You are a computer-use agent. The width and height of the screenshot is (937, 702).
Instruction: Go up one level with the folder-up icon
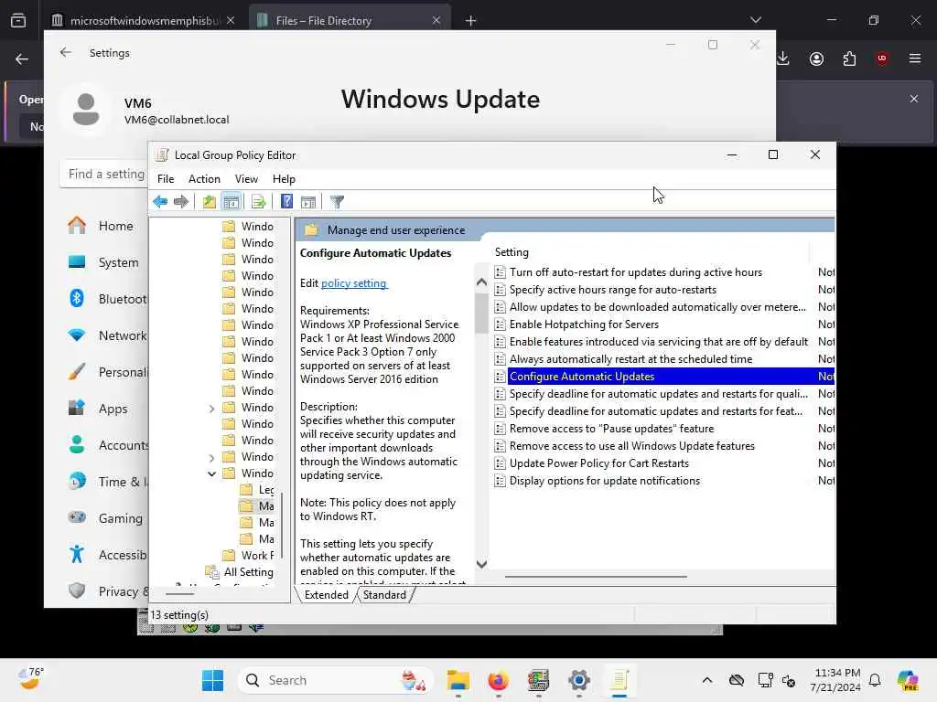[x=210, y=202]
